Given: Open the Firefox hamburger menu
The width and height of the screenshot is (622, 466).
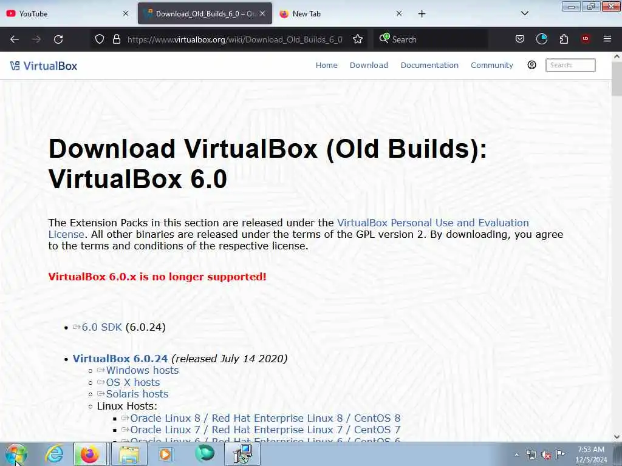Looking at the screenshot, I should [x=607, y=39].
